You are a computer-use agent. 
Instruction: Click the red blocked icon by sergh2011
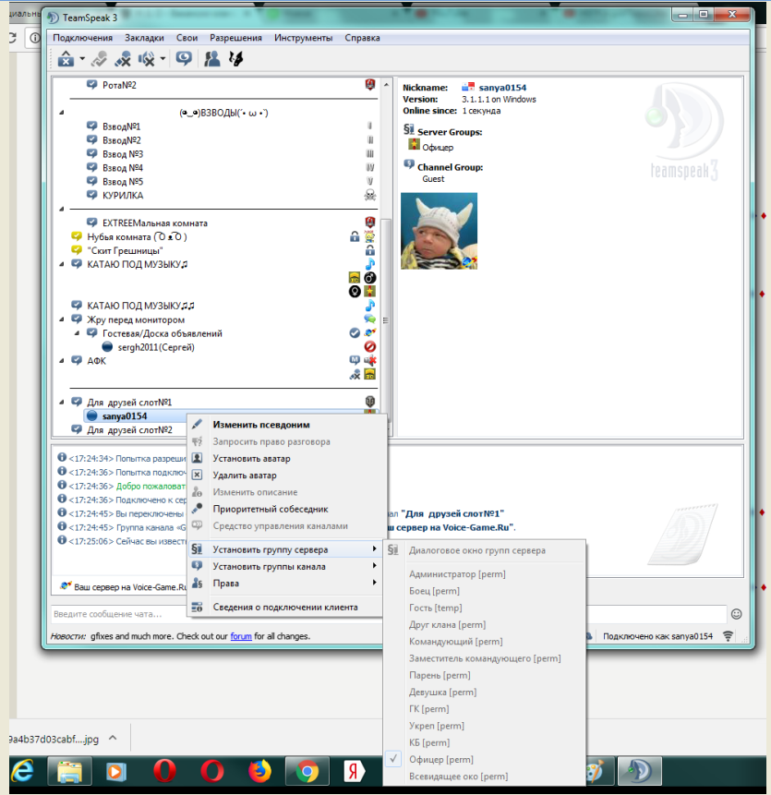[370, 347]
